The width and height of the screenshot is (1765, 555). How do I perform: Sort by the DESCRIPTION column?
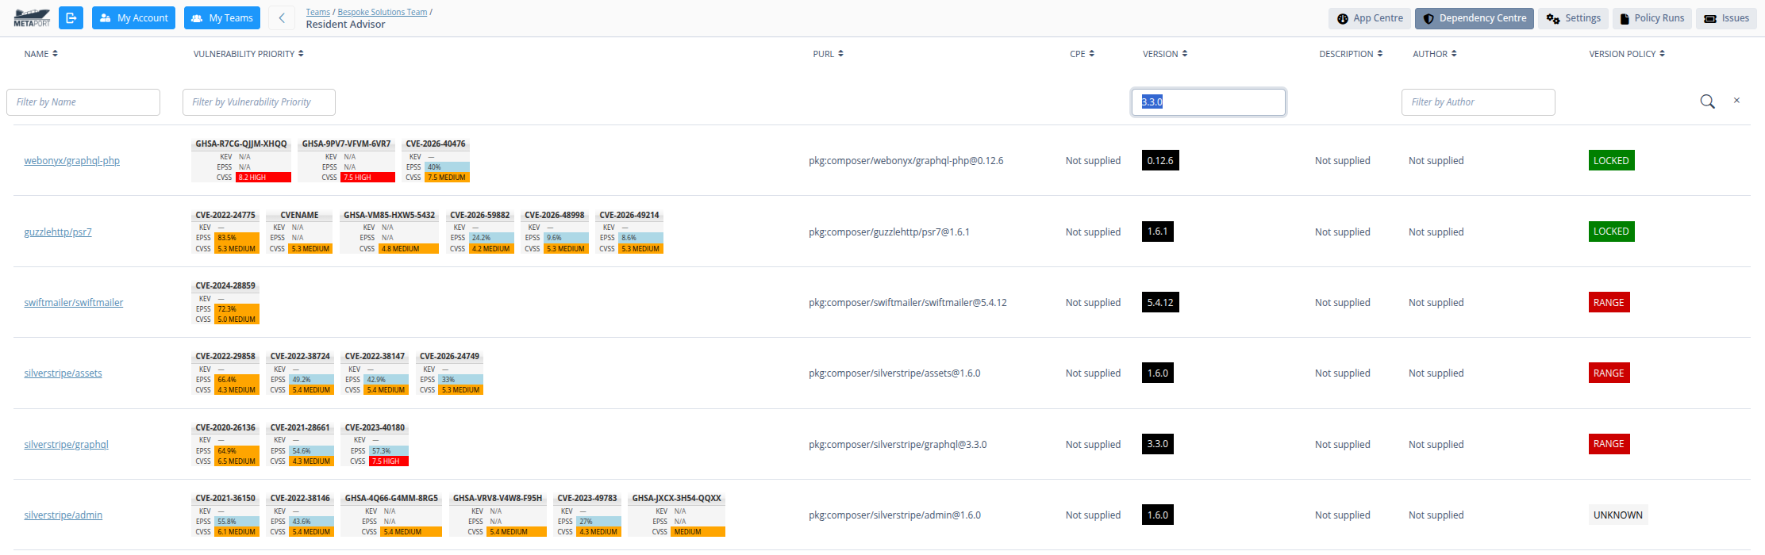(1351, 54)
